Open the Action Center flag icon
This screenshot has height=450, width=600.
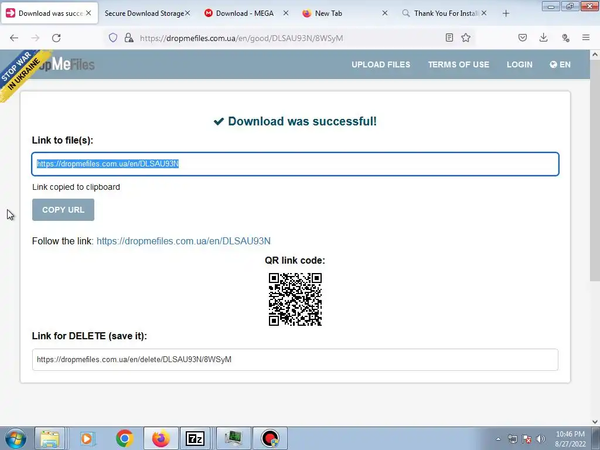[x=527, y=439]
